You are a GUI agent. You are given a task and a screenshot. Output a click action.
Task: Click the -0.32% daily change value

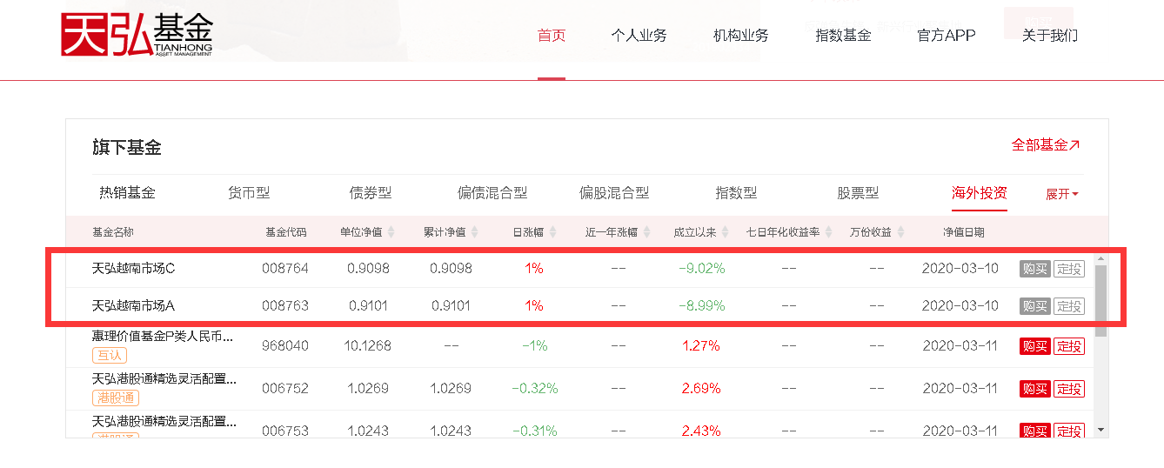click(x=535, y=388)
